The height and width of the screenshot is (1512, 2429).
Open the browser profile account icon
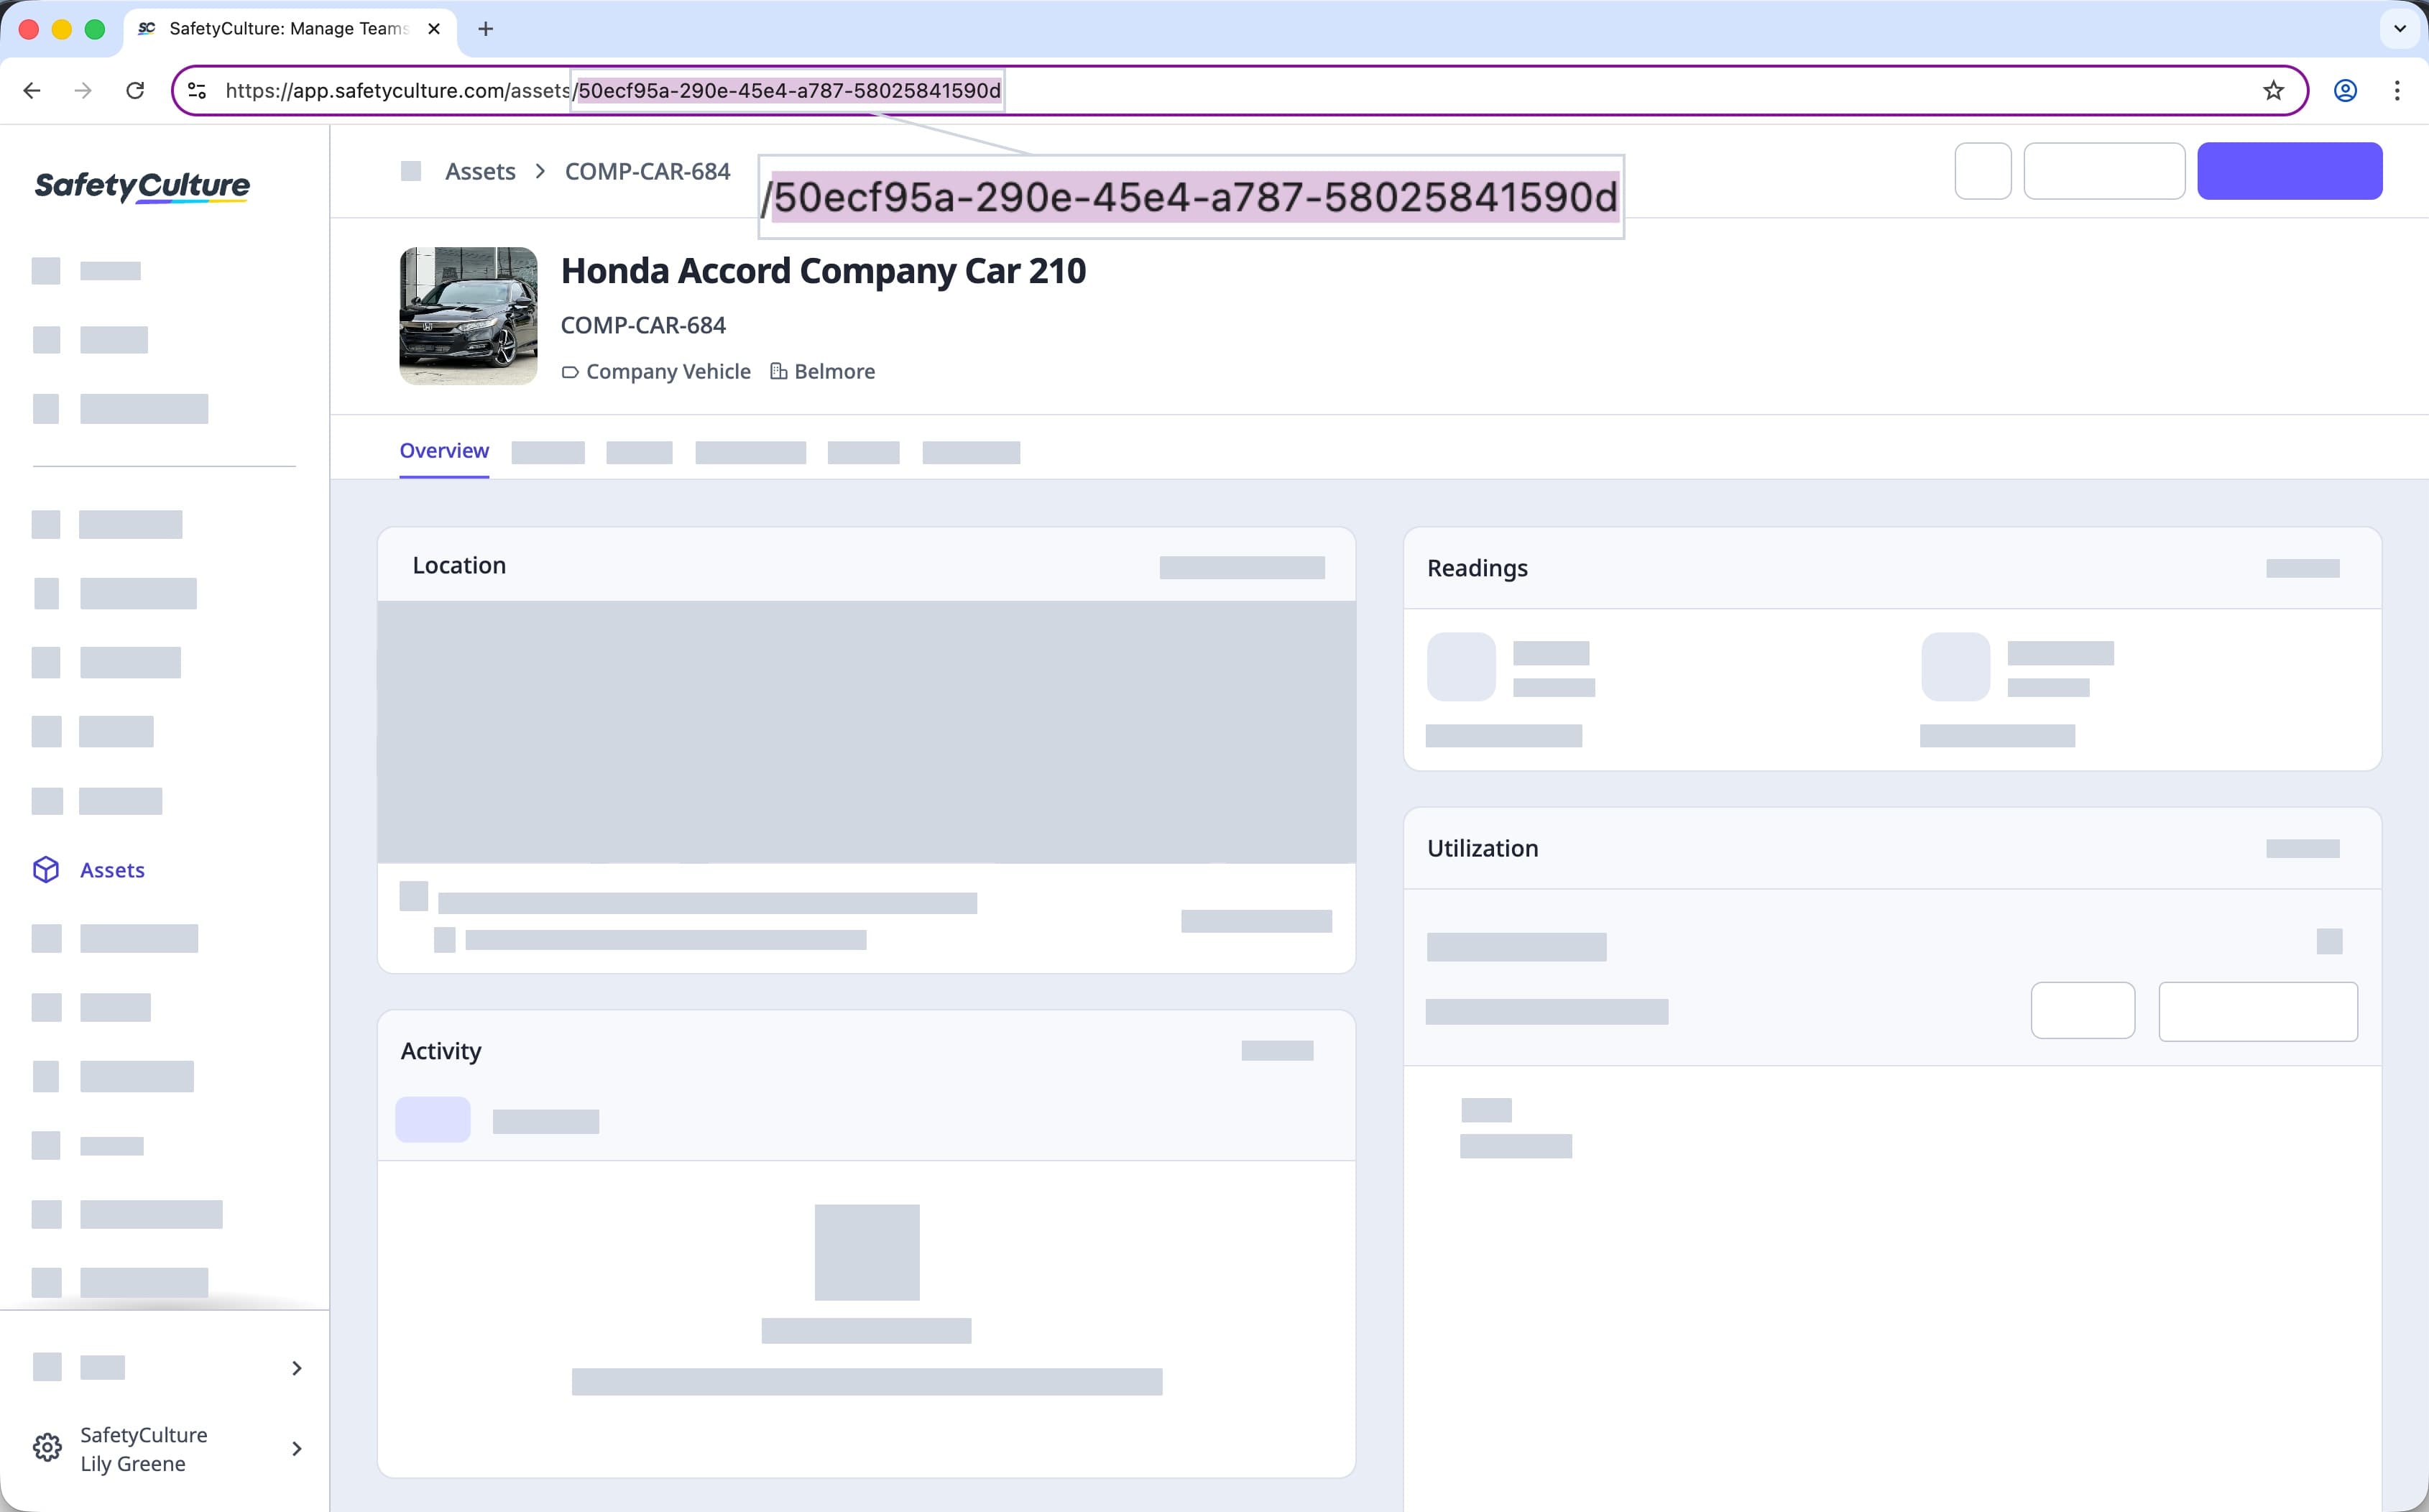click(x=2344, y=90)
